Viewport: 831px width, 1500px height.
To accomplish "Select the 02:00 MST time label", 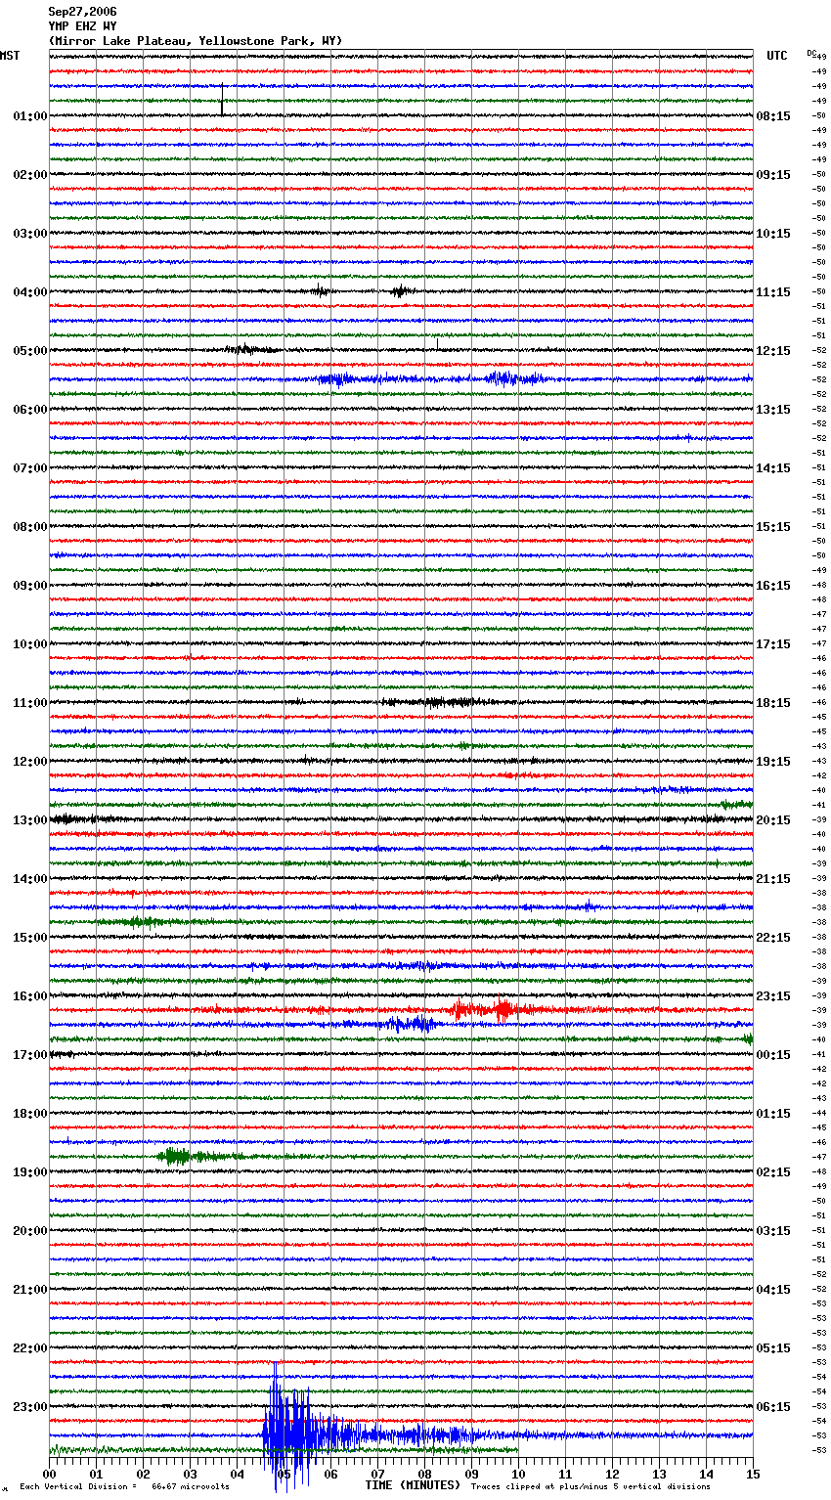I will pos(30,175).
